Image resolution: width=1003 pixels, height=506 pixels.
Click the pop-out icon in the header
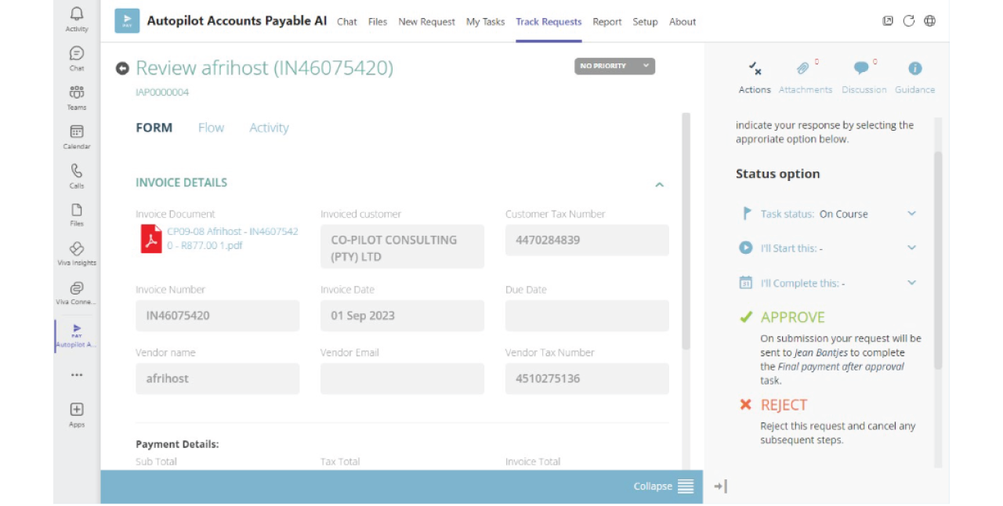point(888,21)
